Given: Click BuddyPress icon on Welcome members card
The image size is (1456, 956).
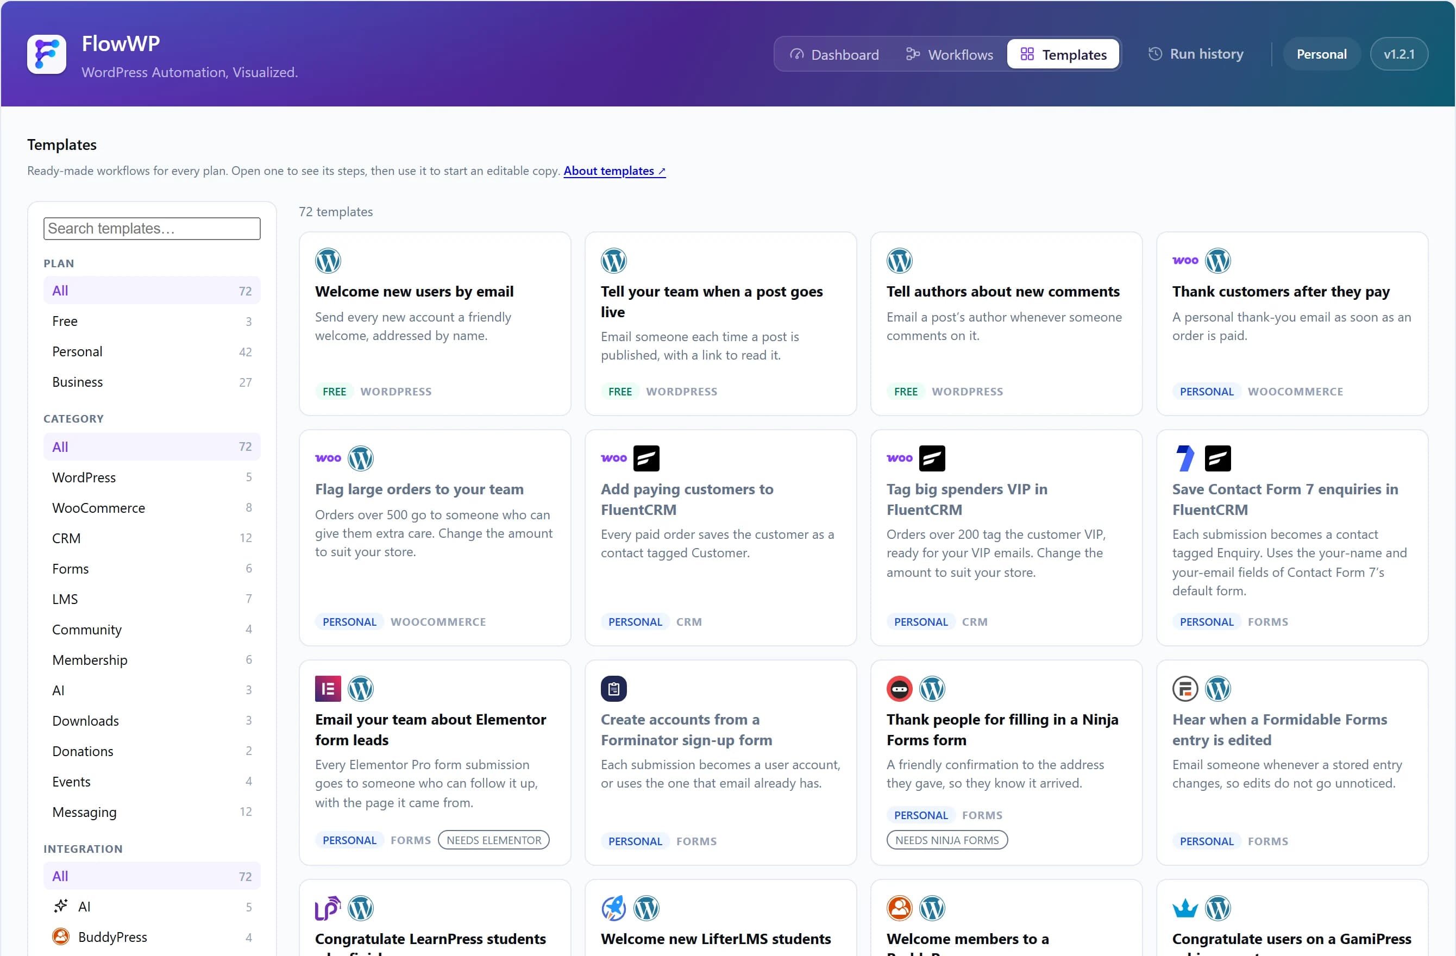Looking at the screenshot, I should tap(899, 908).
